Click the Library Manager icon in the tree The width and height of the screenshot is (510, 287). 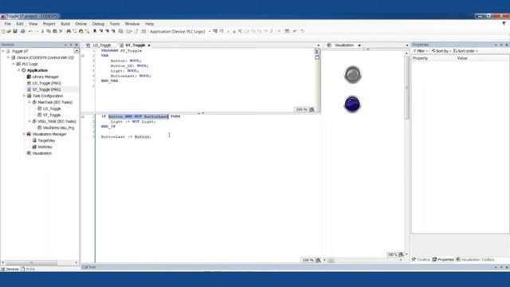[x=29, y=77]
